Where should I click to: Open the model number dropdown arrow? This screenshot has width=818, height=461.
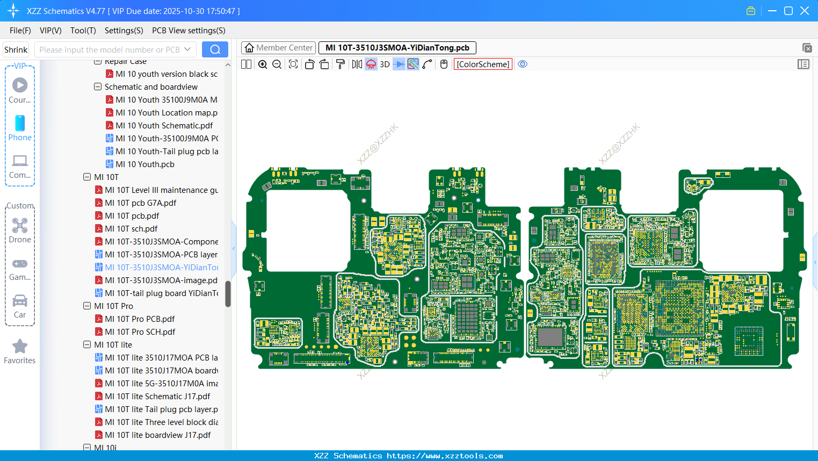tap(188, 49)
